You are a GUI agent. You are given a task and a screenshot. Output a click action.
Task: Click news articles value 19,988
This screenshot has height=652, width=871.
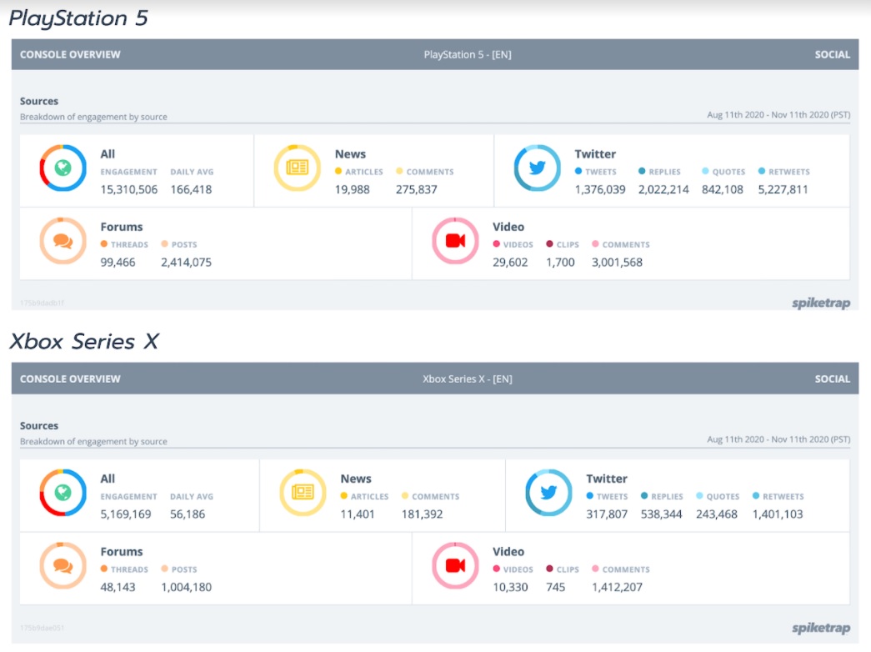[353, 189]
